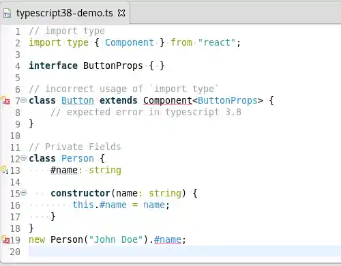Click the TS file icon on tab
The width and height of the screenshot is (341, 266).
(7, 14)
